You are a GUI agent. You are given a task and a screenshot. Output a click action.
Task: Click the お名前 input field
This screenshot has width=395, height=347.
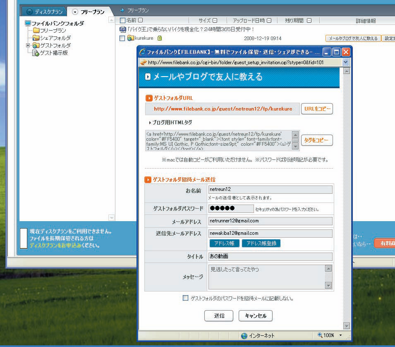[271, 189]
